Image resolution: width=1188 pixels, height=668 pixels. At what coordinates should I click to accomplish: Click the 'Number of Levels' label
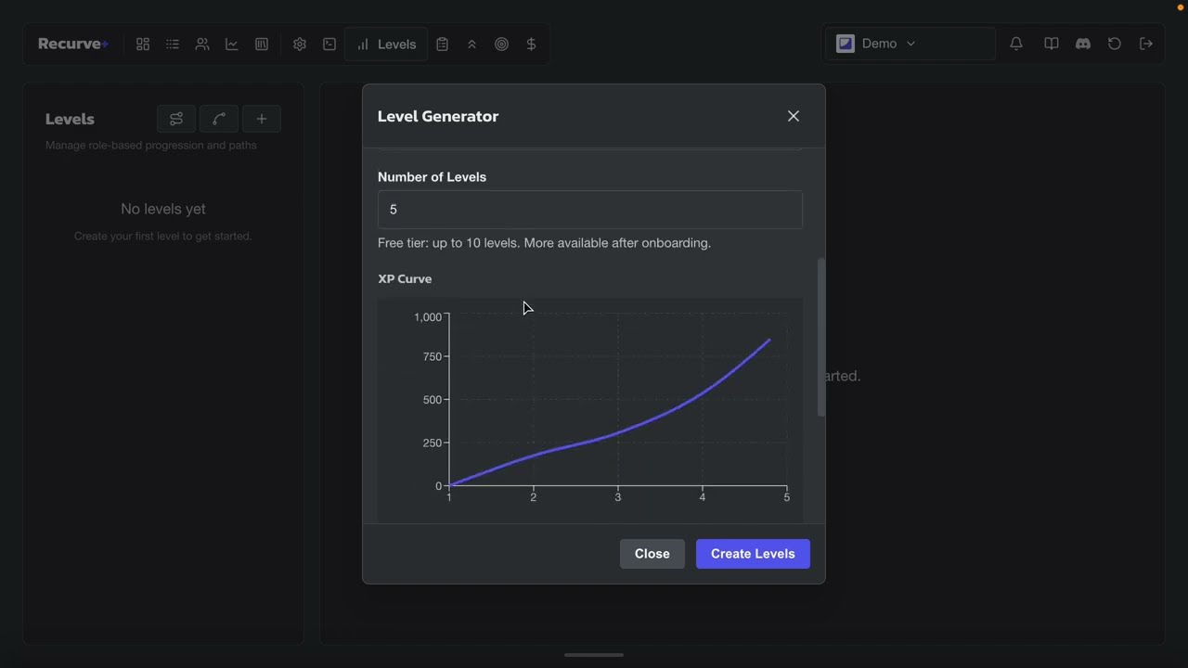click(432, 176)
